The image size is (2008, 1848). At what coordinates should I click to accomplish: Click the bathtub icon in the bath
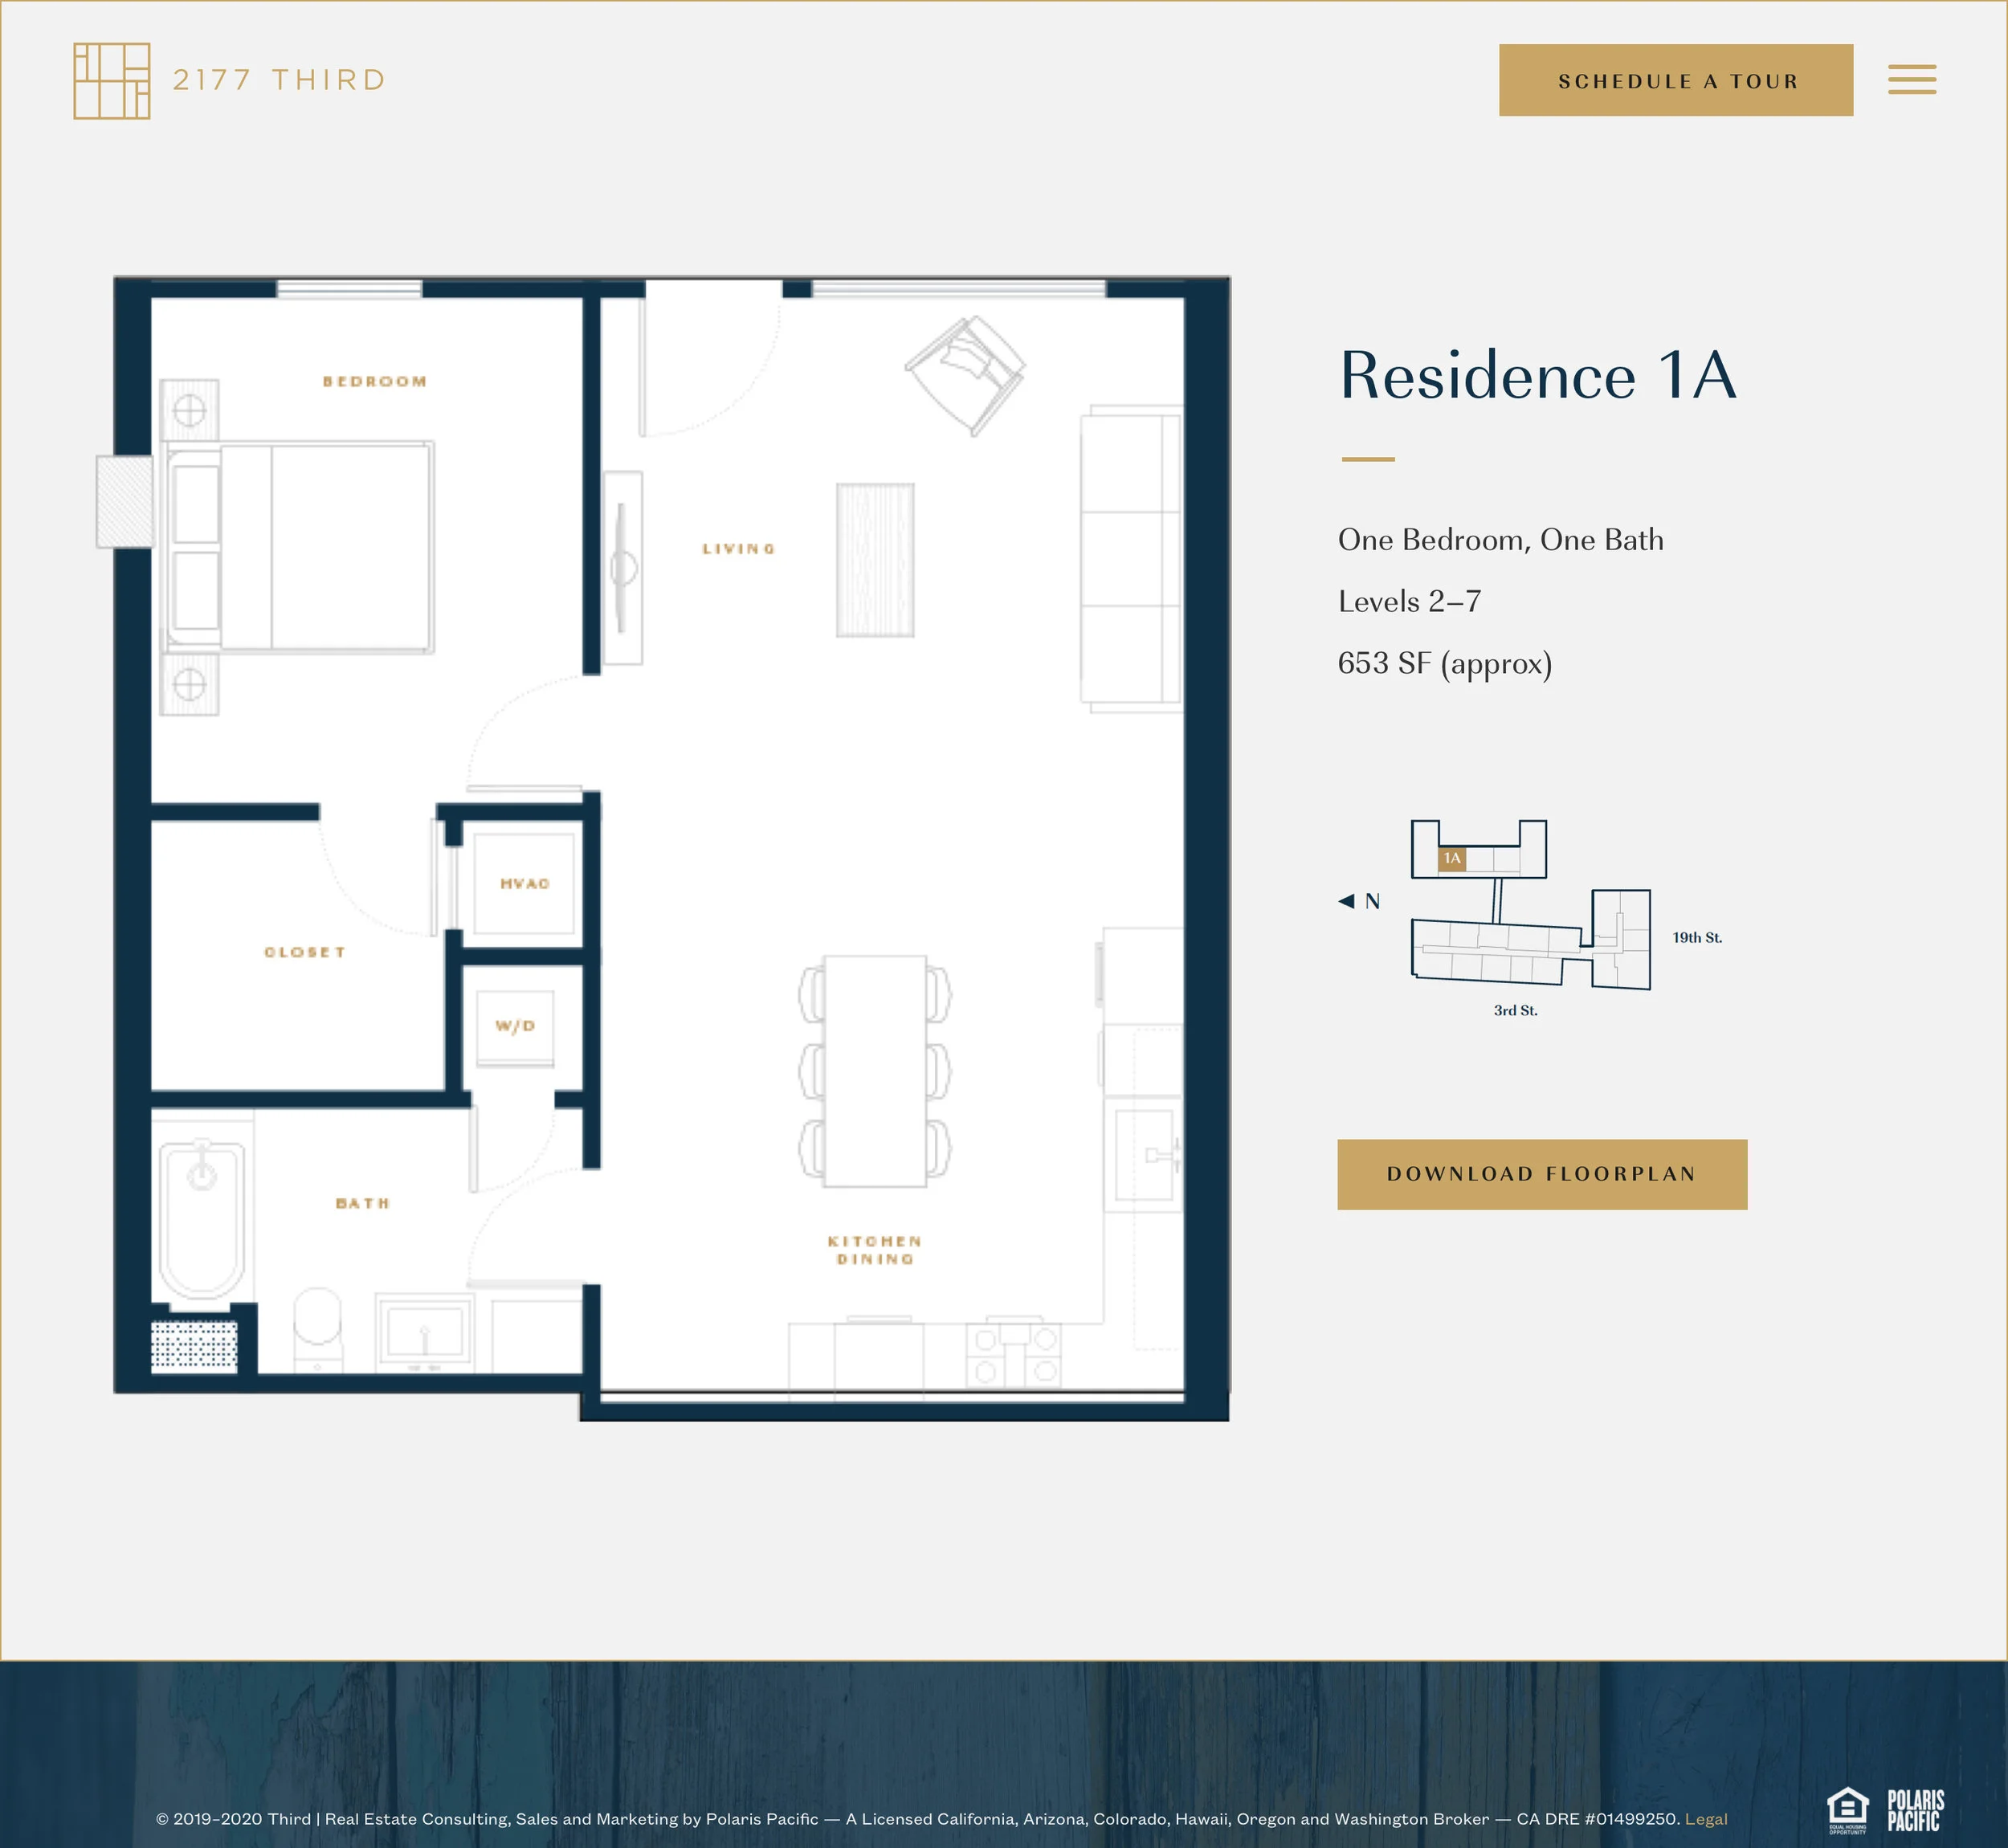(x=203, y=1220)
